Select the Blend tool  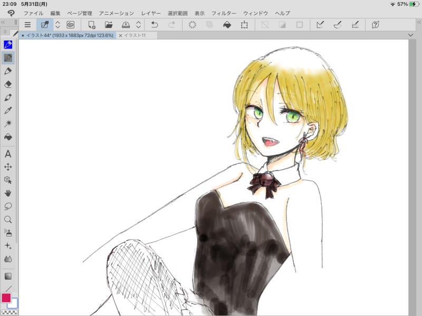coord(8,259)
